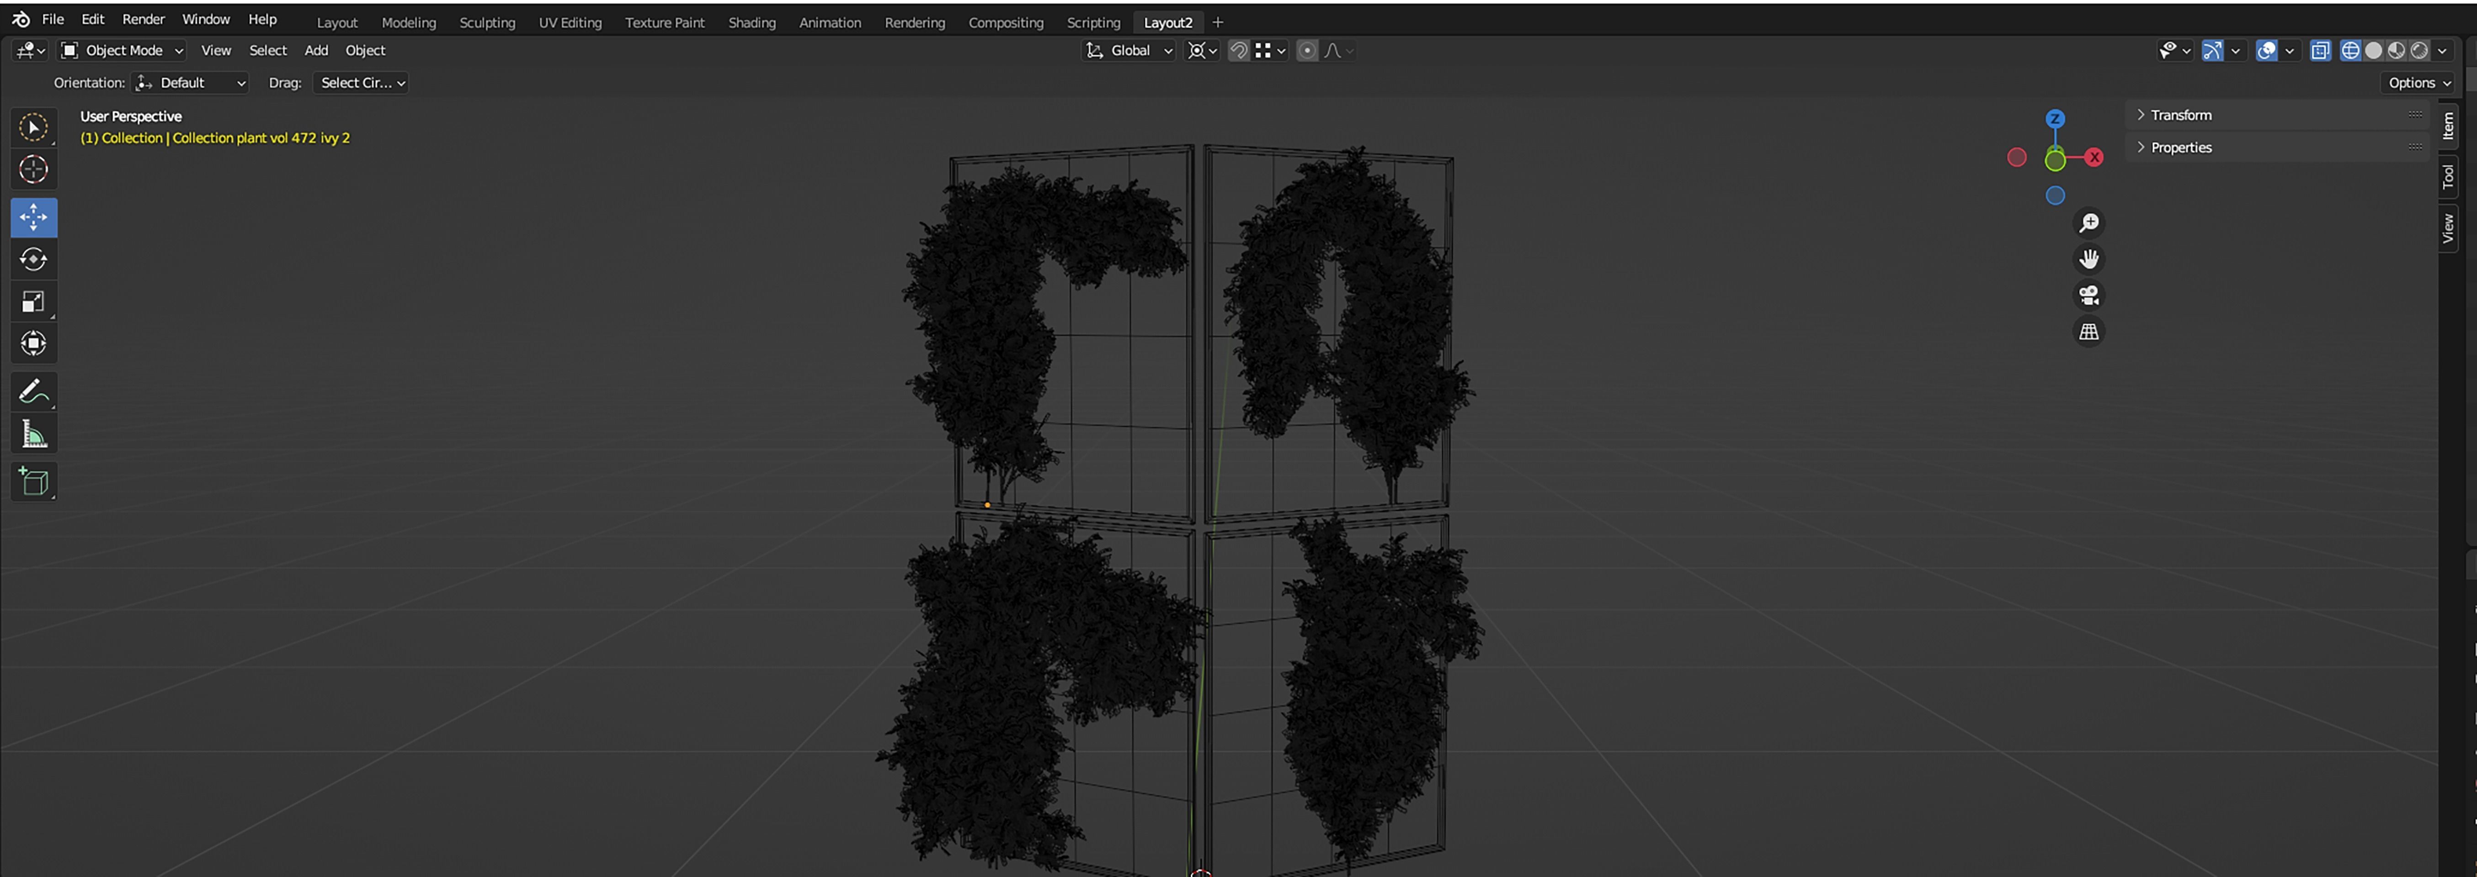Open shading options arrow

click(x=2443, y=51)
